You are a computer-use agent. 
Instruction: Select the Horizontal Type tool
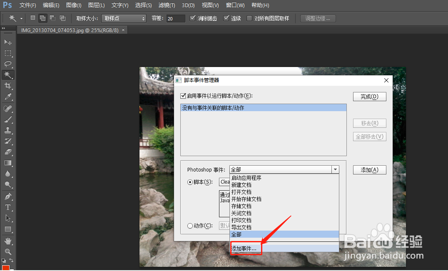point(8,207)
